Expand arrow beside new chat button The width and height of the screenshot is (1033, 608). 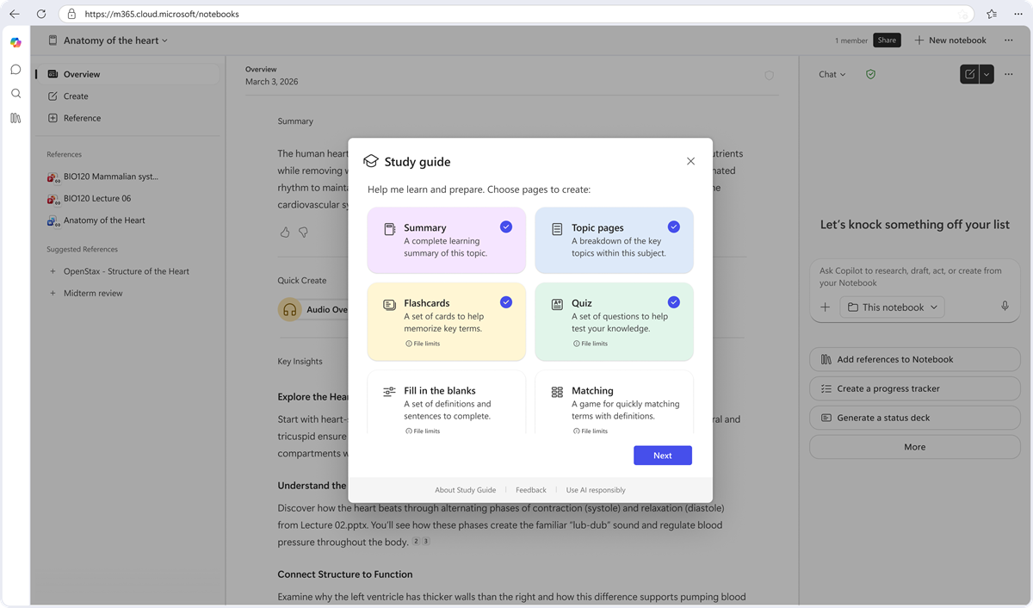(x=987, y=74)
